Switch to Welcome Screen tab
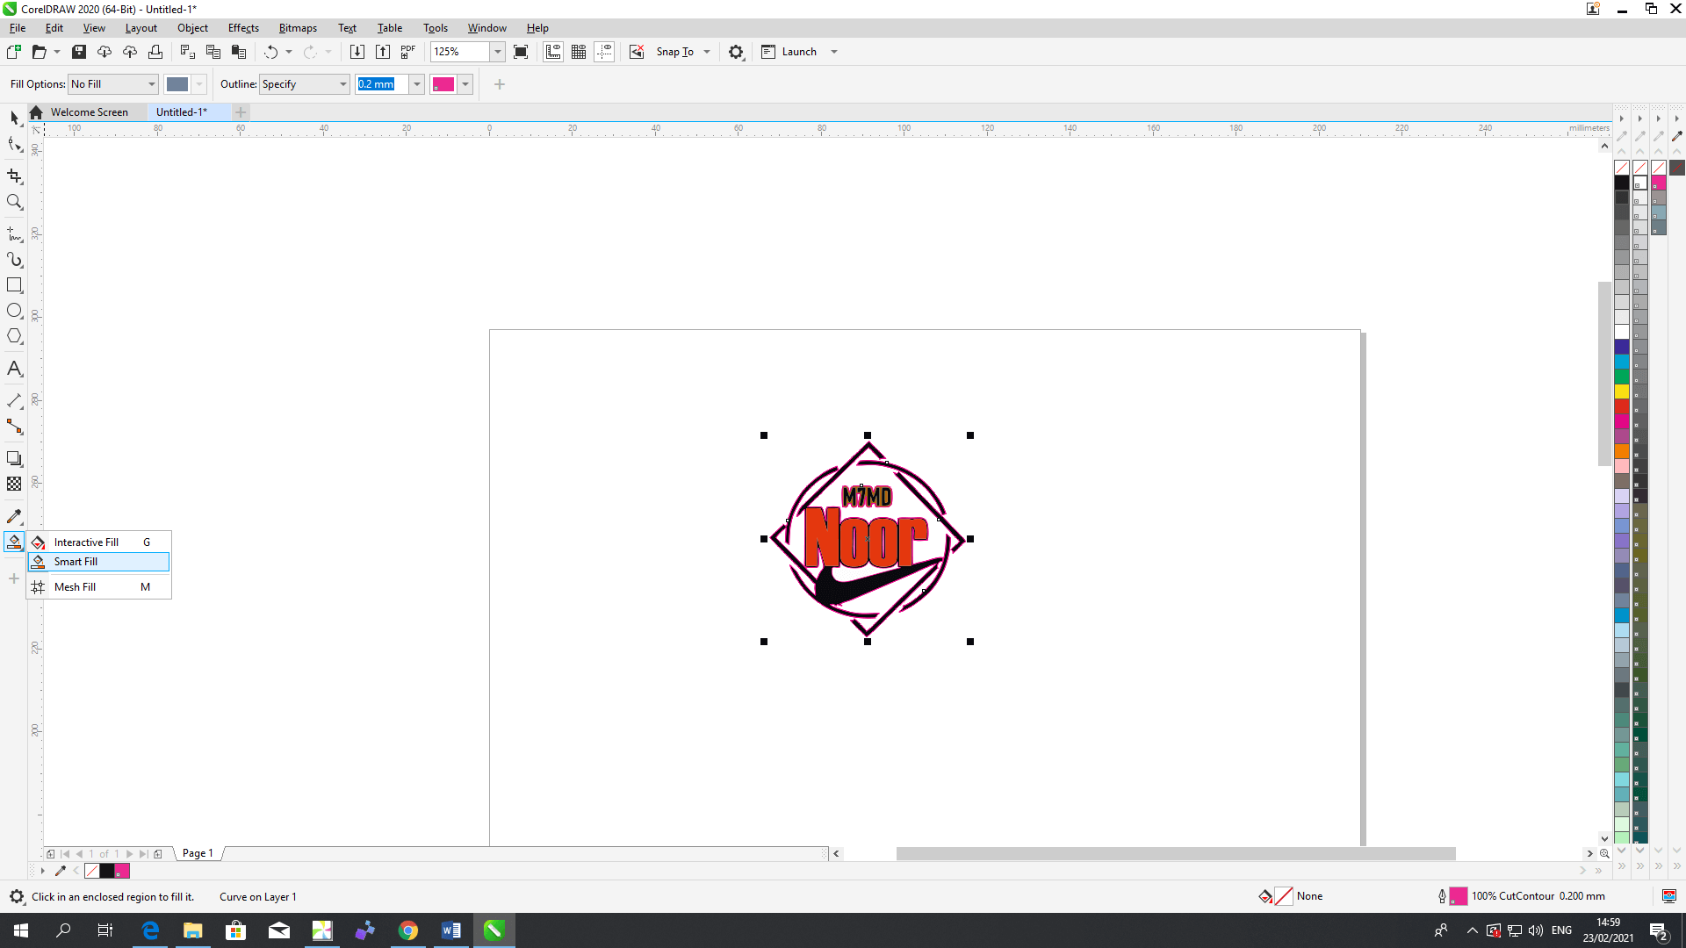Image resolution: width=1686 pixels, height=948 pixels. point(89,112)
